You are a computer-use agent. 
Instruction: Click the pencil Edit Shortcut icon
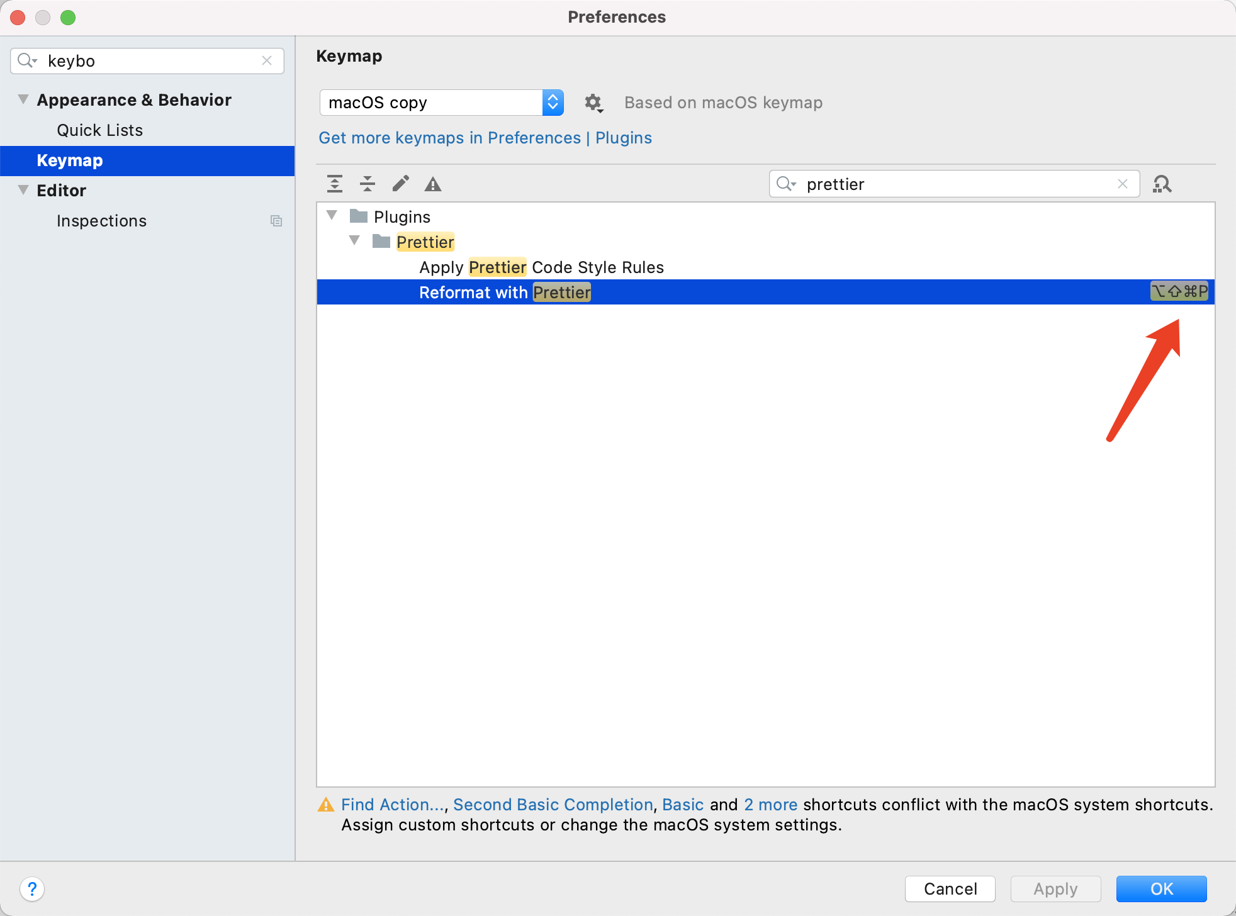click(400, 184)
